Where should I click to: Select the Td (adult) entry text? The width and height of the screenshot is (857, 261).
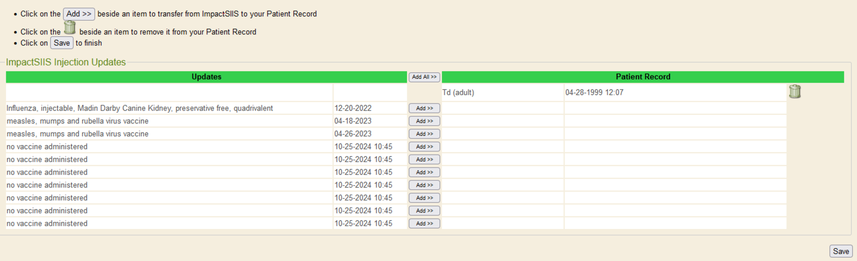tap(458, 93)
